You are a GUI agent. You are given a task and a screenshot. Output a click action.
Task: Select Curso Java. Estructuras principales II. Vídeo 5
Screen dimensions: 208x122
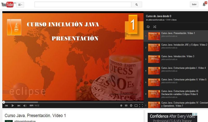click(x=176, y=82)
